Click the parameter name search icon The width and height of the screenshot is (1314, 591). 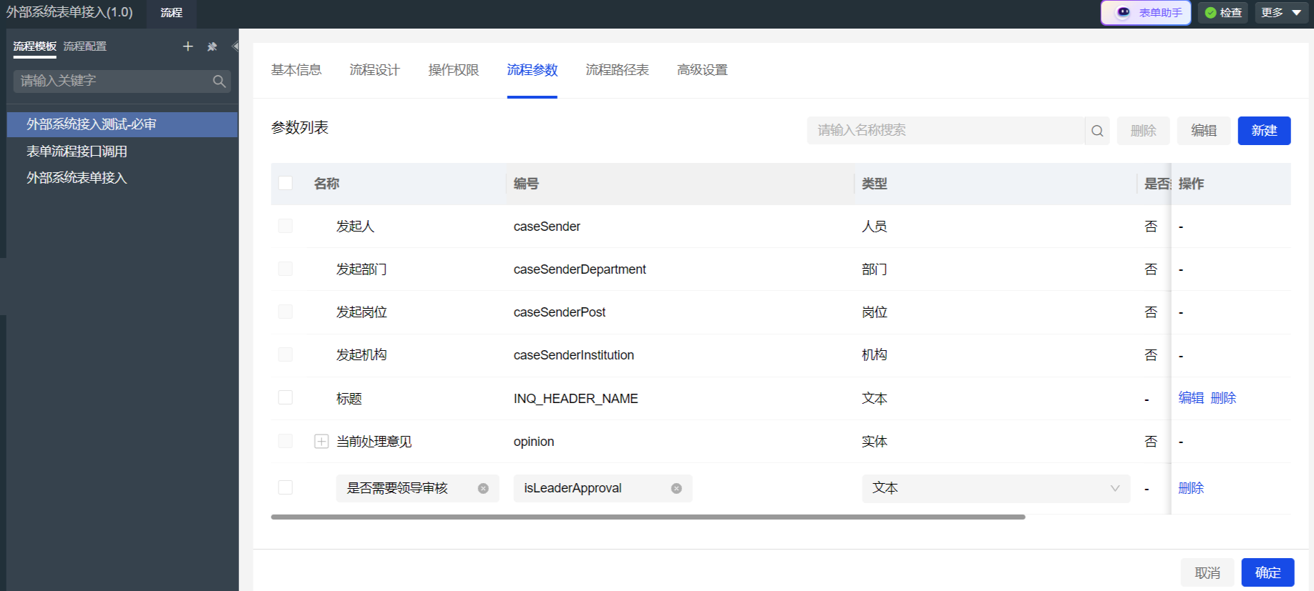(x=1097, y=131)
